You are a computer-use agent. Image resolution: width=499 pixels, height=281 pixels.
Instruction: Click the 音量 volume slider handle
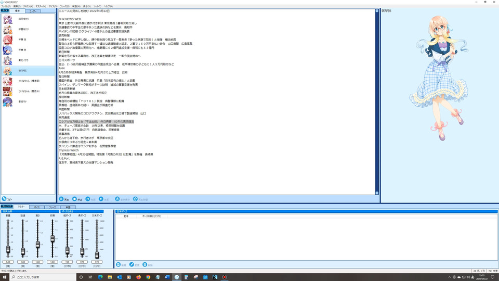point(8,249)
